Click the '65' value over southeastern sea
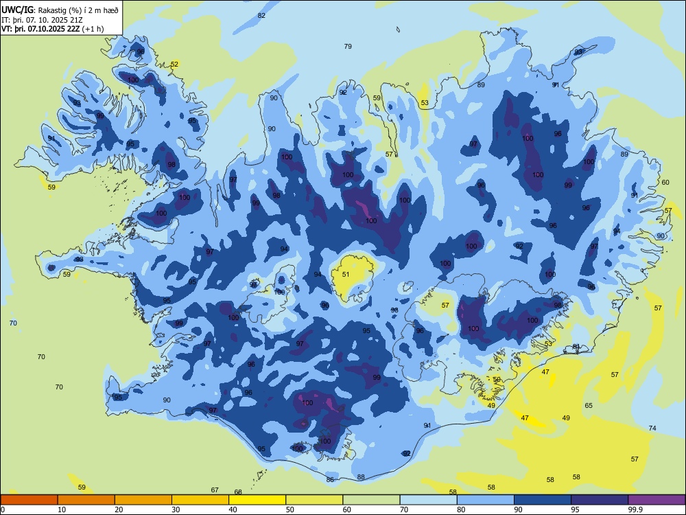The height and width of the screenshot is (515, 686). pos(589,405)
